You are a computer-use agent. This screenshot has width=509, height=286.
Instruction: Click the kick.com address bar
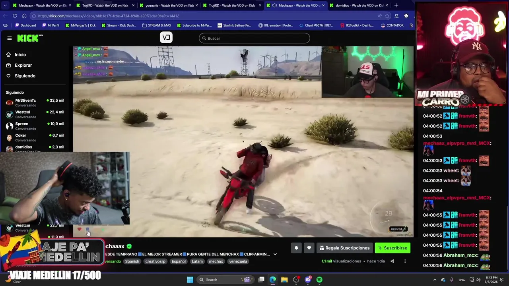pos(203,16)
